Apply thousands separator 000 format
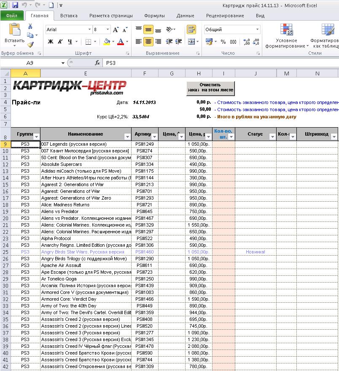This screenshot has height=371, width=339. point(233,42)
